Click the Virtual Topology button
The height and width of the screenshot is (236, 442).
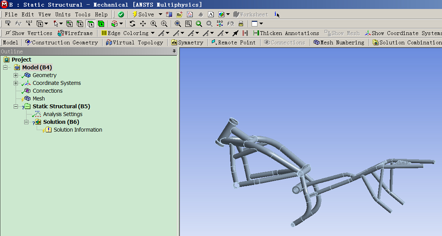(135, 42)
